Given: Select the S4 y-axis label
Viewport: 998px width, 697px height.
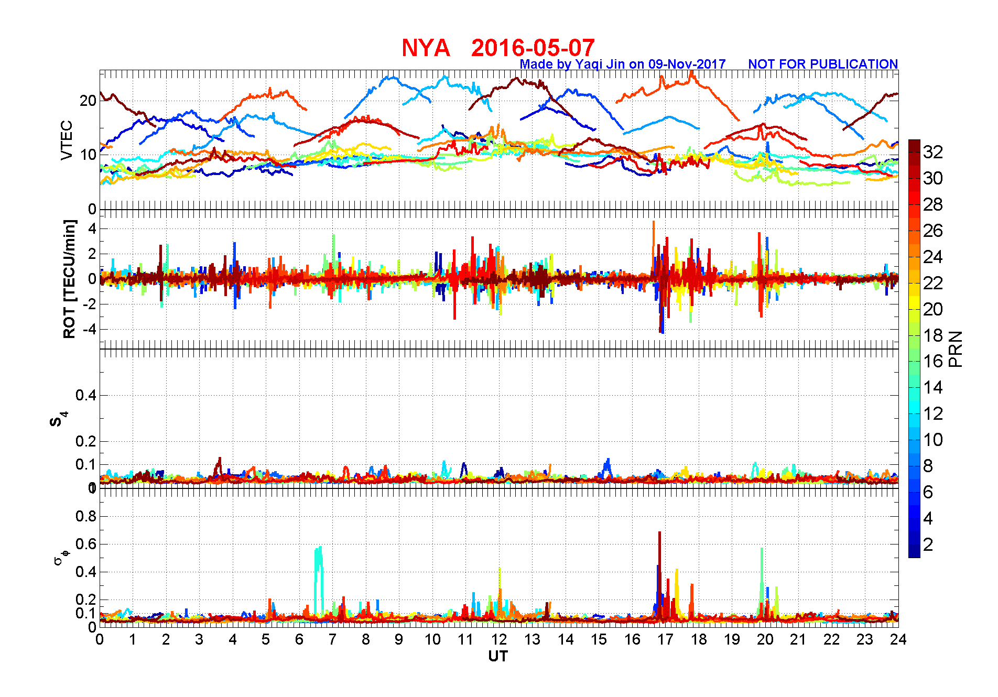Looking at the screenshot, I should click(x=59, y=419).
